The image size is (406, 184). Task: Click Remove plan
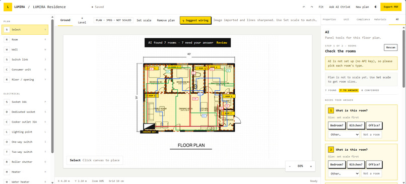(x=166, y=20)
